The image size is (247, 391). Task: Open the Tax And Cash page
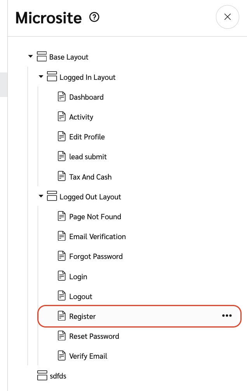pyautogui.click(x=90, y=177)
